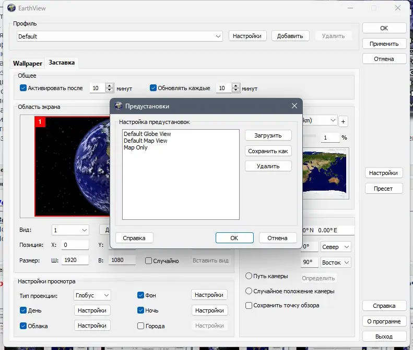Open the Вид dropdown showing 1
This screenshot has height=350, width=413.
pyautogui.click(x=70, y=230)
